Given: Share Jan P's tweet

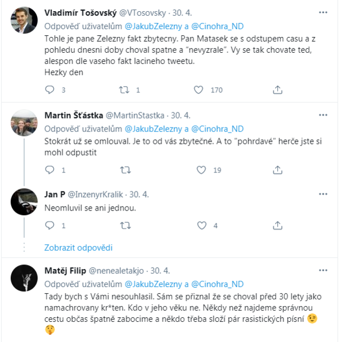Looking at the screenshot, I should tap(277, 225).
